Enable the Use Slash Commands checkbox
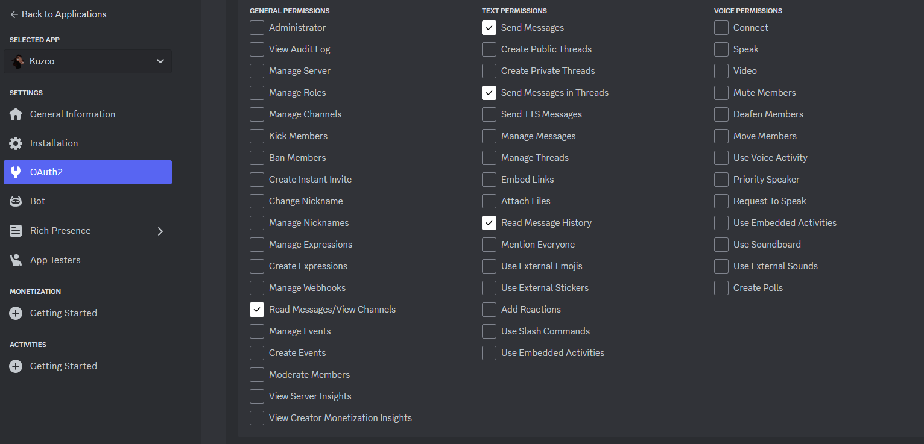This screenshot has width=924, height=444. [x=489, y=331]
